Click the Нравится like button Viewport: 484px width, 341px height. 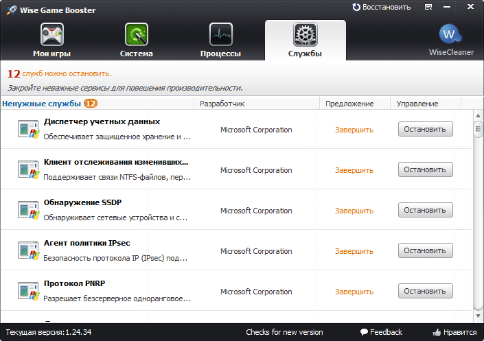pos(454,333)
